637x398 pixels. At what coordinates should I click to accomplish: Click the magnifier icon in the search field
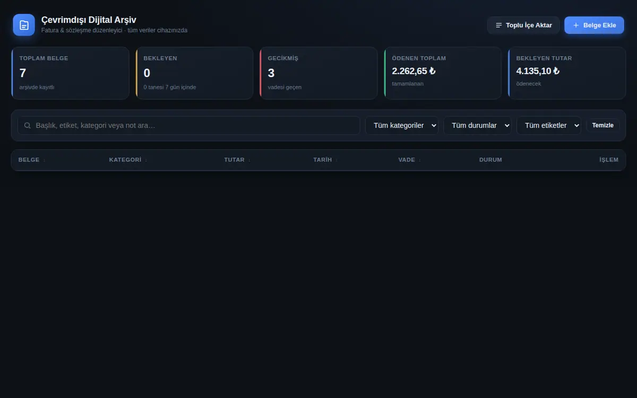point(28,126)
